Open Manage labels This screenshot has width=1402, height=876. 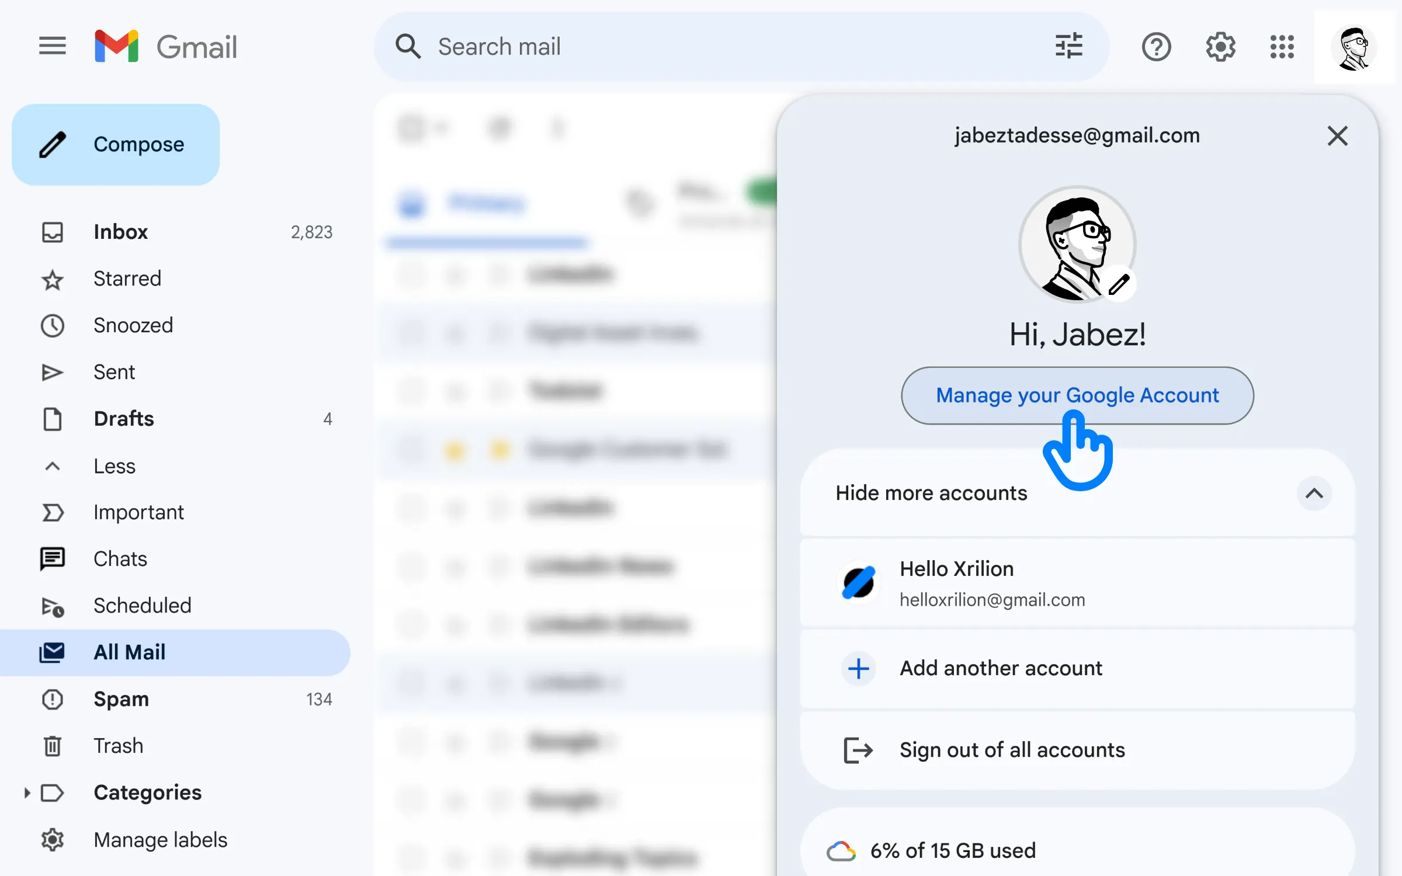175,839
